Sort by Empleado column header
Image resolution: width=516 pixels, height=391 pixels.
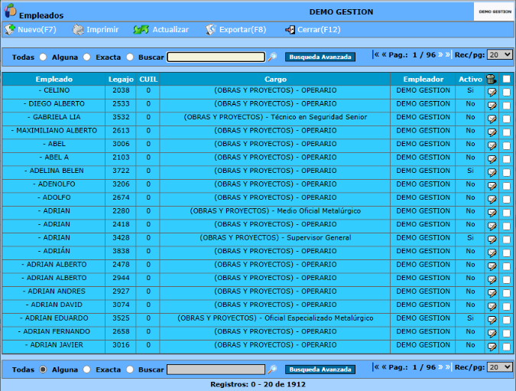coord(54,80)
